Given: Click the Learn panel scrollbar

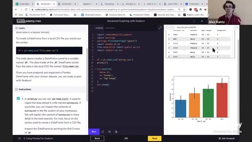Looking at the screenshot, I should 87,75.
